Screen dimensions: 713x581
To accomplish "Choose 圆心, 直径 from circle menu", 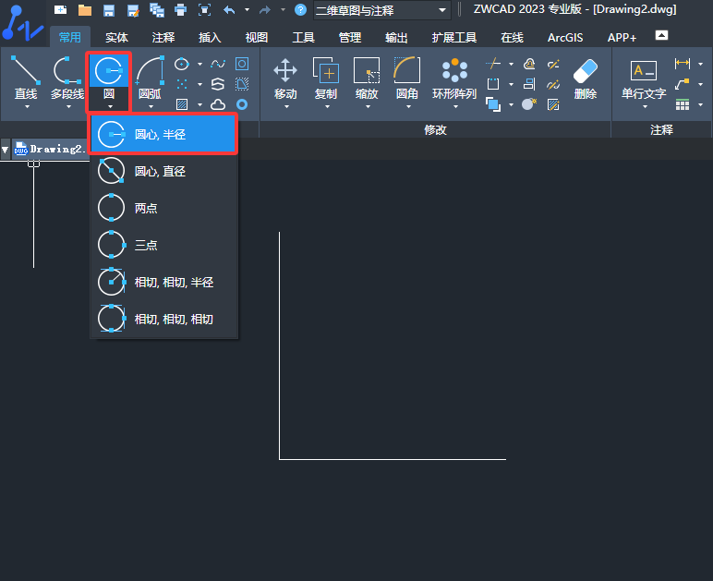I will click(x=164, y=171).
